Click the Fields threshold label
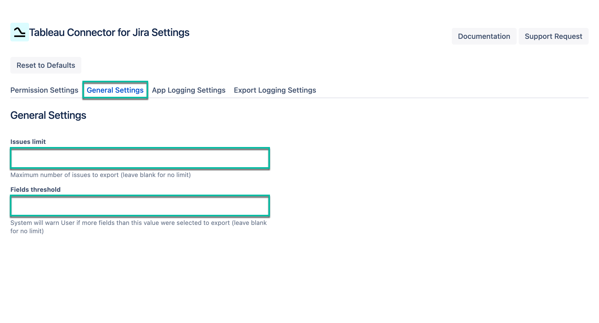Image resolution: width=599 pixels, height=323 pixels. click(x=35, y=189)
